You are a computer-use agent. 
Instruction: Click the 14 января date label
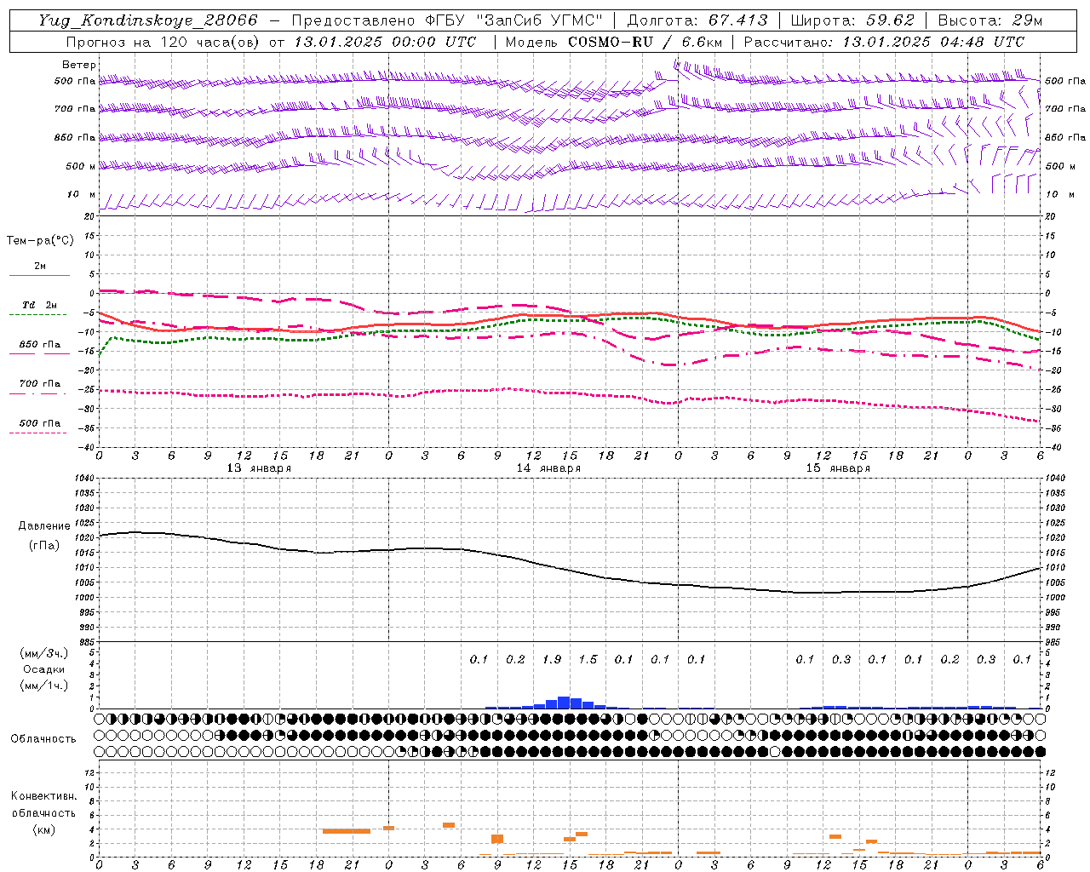548,468
